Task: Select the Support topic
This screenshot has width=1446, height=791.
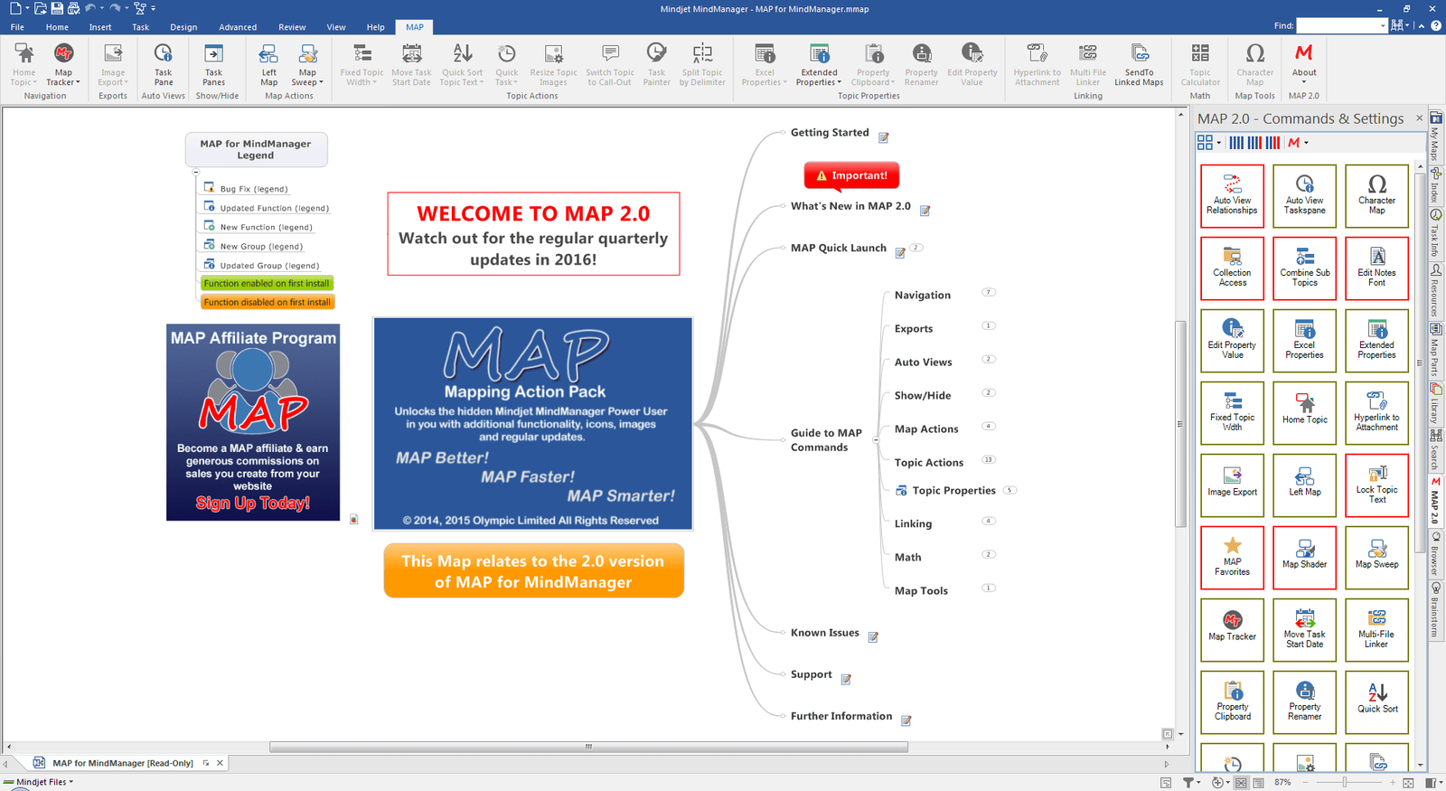Action: [811, 674]
